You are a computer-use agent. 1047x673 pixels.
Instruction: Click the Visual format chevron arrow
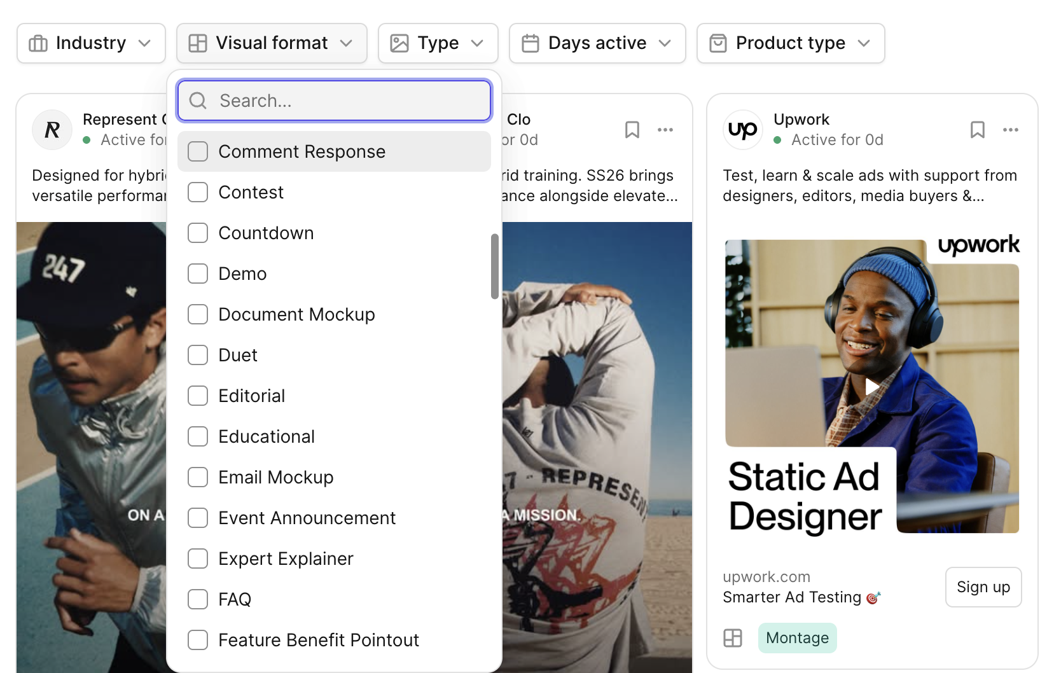(x=346, y=43)
